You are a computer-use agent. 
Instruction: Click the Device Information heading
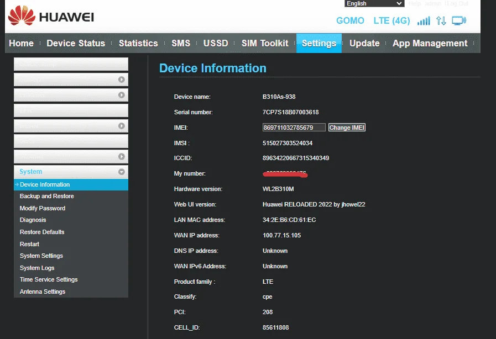(x=213, y=68)
